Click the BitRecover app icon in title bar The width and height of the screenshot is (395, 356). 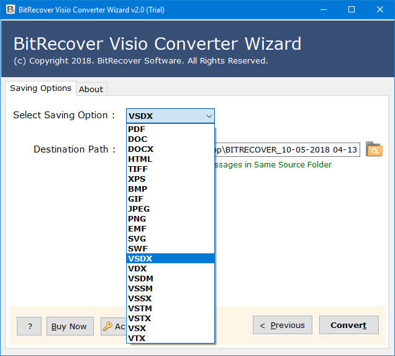[11, 9]
